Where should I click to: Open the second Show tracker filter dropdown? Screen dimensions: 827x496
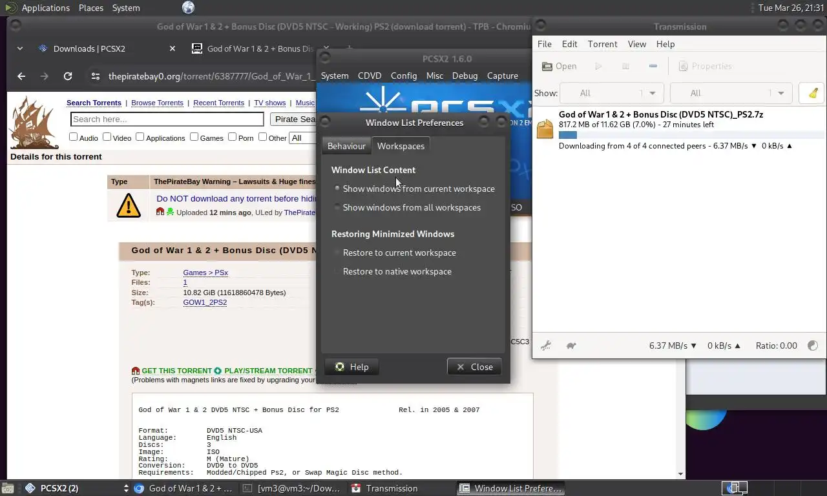[x=731, y=93]
